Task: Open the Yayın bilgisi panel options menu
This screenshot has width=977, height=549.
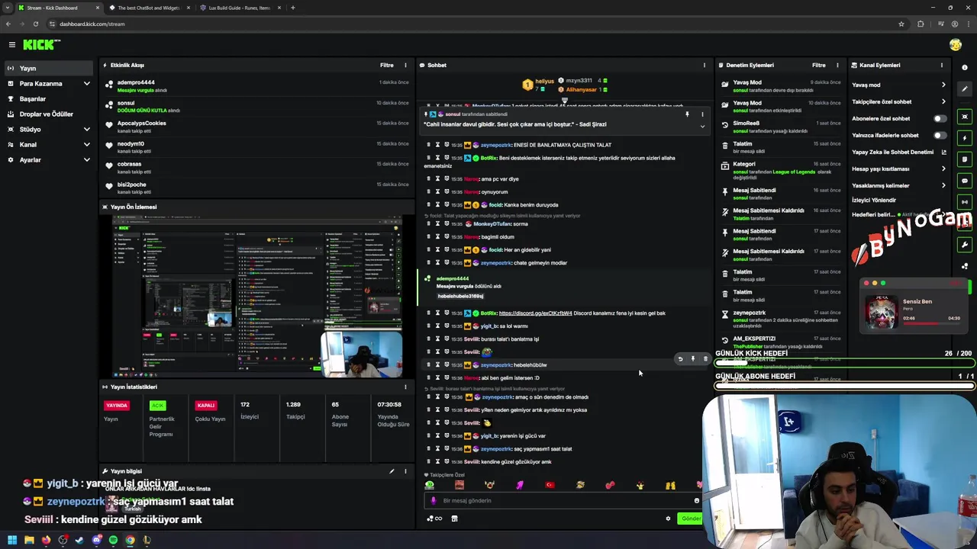Action: 405,471
